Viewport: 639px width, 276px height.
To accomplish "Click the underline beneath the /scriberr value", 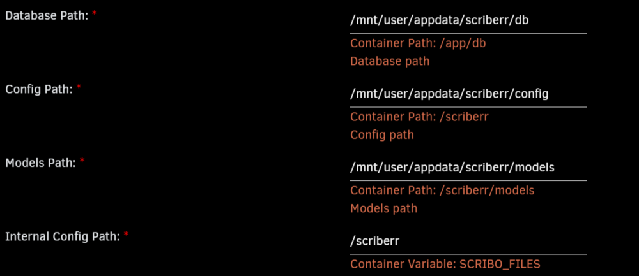I will (x=468, y=254).
